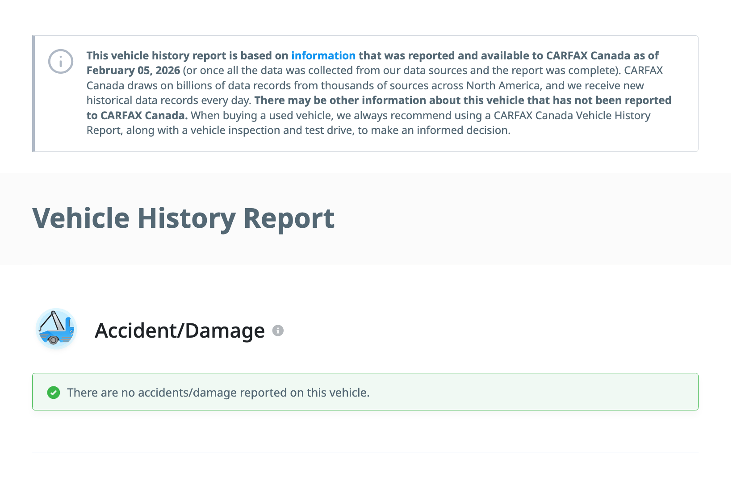Viewport: 745px width, 477px height.
Task: Click the divider line below the Accident/Damage section
Action: tap(365, 452)
